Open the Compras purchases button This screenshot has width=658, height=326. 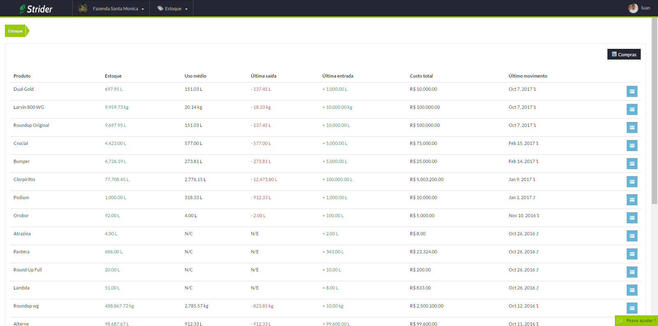(624, 54)
